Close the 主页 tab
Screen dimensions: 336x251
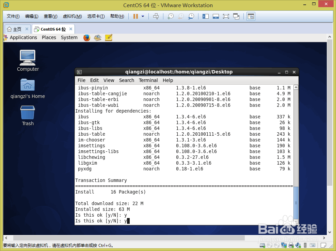(27, 29)
